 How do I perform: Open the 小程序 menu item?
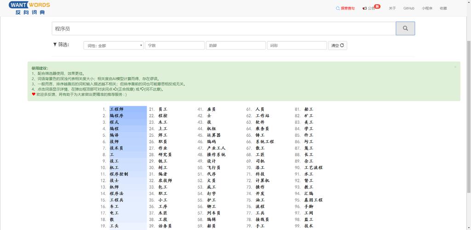click(x=427, y=8)
